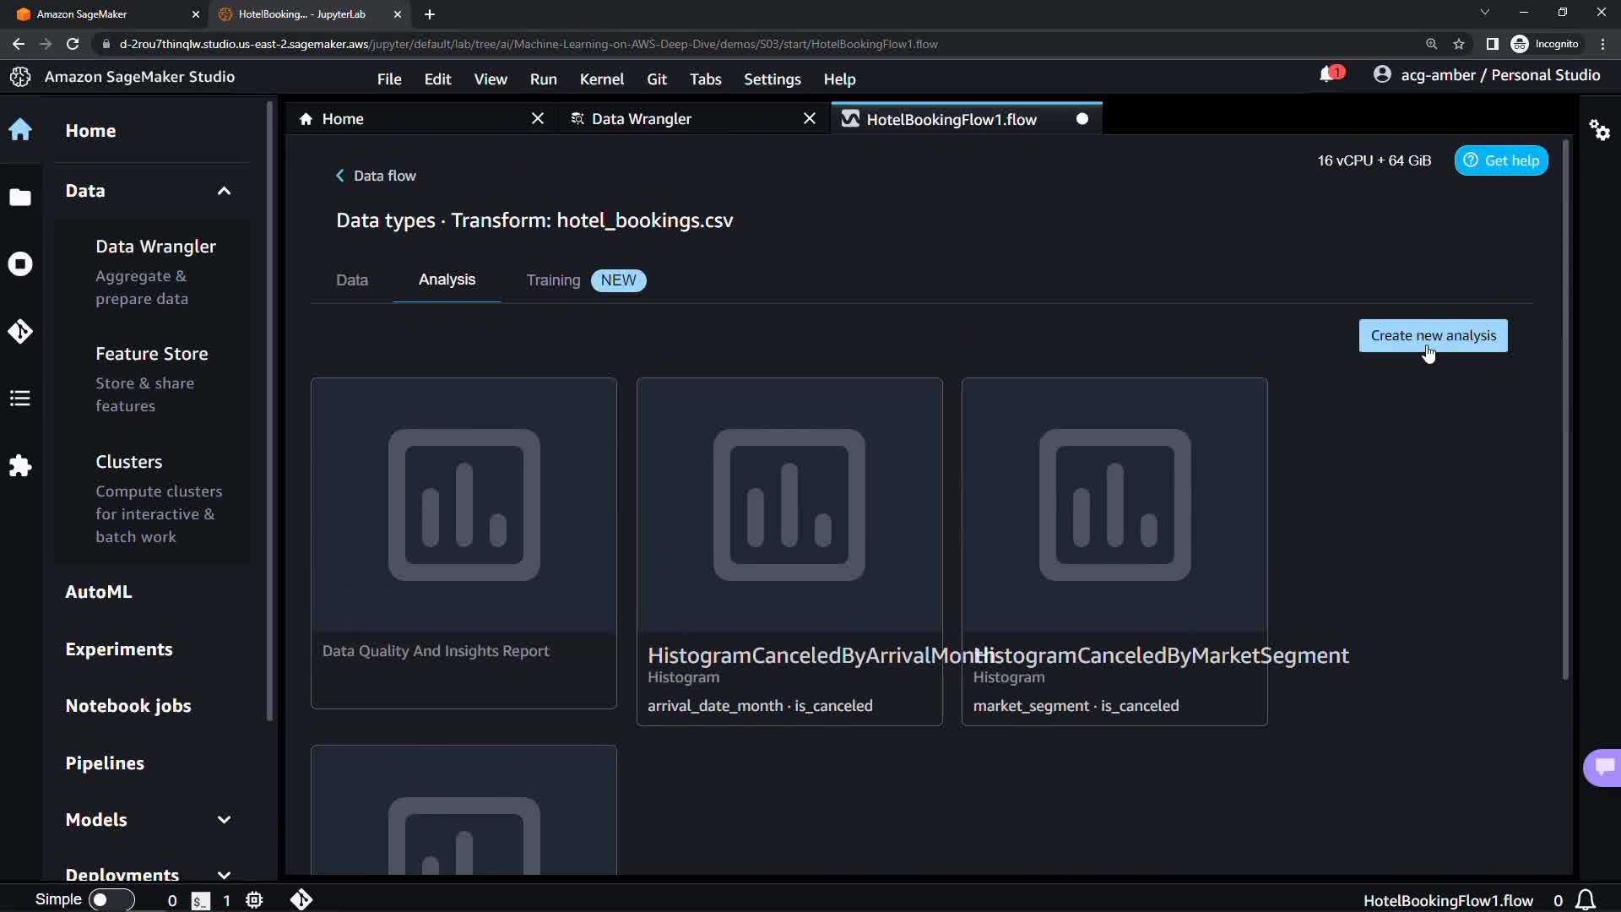Open the extensions puzzle-piece icon
The image size is (1621, 912).
[20, 466]
